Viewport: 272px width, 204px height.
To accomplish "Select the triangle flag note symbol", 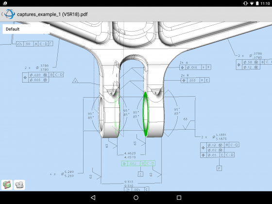I will coord(75,81).
